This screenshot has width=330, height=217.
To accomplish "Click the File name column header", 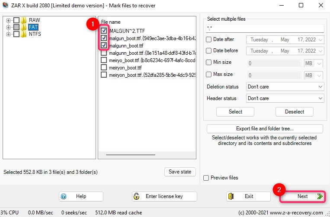I will [111, 22].
